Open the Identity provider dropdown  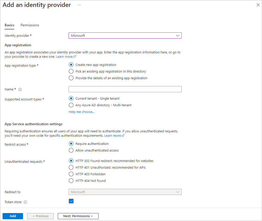tap(125, 36)
